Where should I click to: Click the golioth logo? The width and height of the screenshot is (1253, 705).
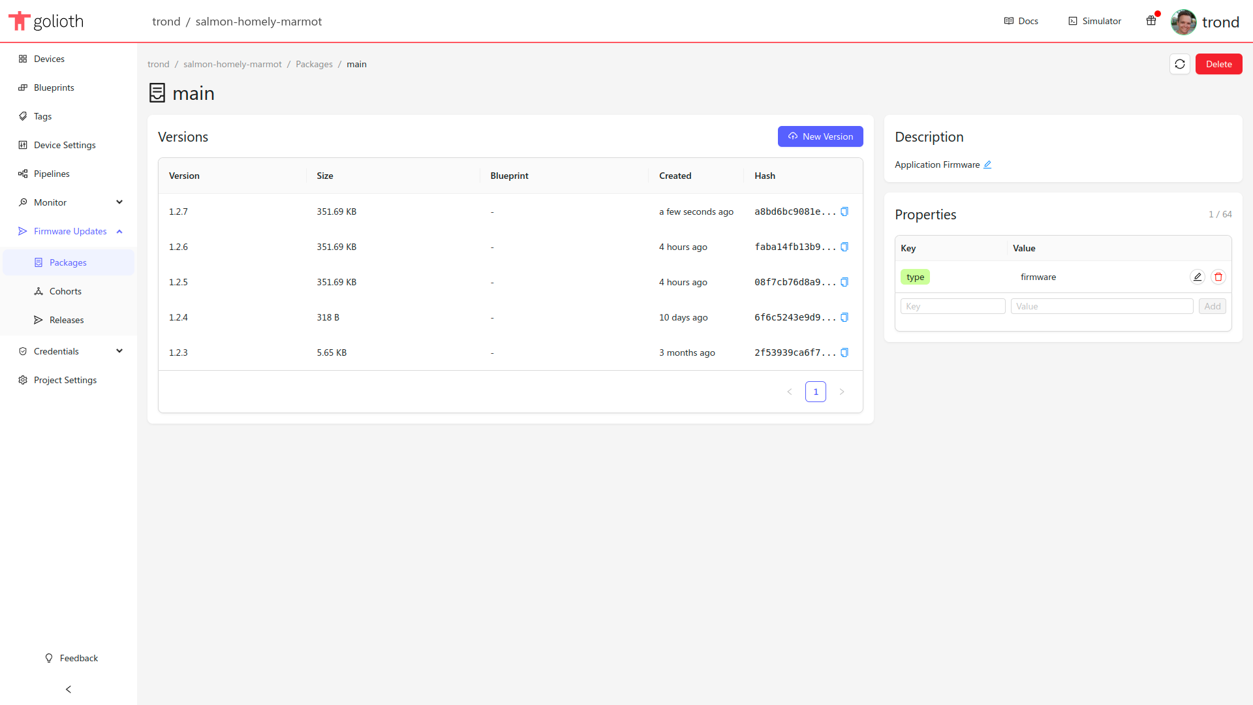pos(46,21)
